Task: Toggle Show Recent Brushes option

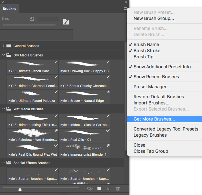Action: click(x=165, y=77)
